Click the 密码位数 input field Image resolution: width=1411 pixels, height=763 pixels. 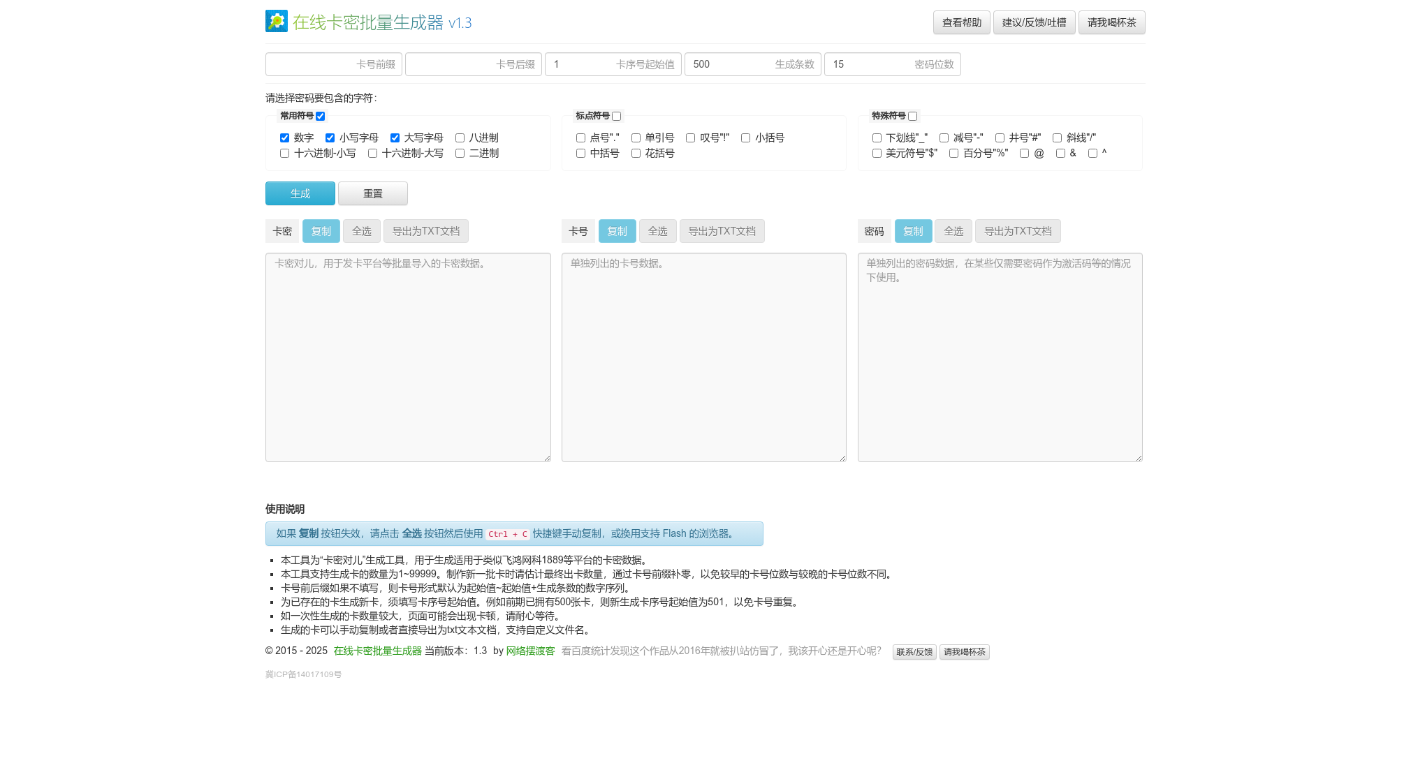892,64
